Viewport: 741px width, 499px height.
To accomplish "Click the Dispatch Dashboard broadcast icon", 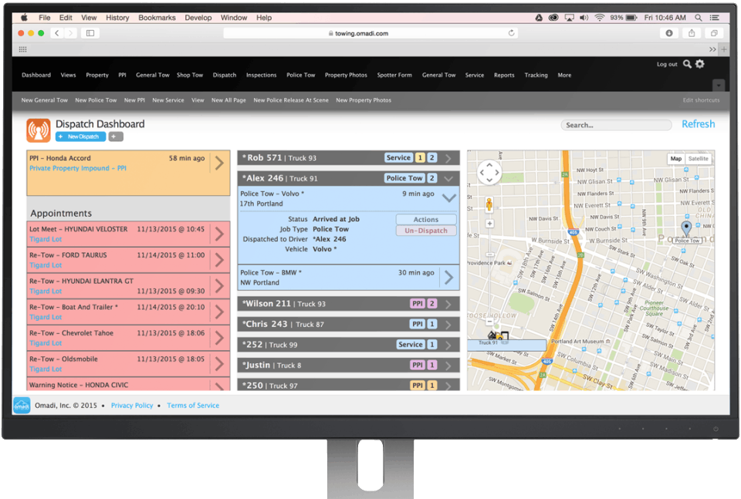I will tap(39, 130).
